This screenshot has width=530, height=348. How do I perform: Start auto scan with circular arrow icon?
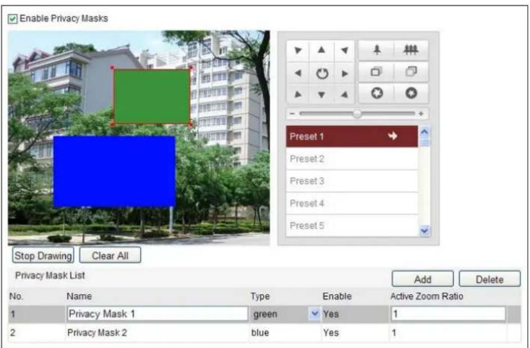[x=322, y=73]
